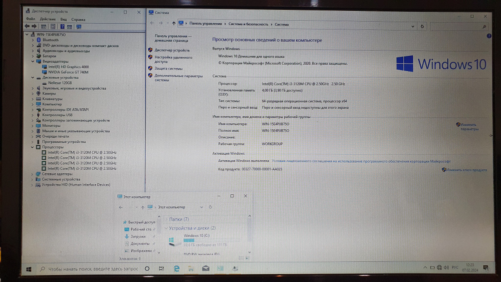Select the Nellesar 120GB disk
501x282 pixels.
pos(60,83)
